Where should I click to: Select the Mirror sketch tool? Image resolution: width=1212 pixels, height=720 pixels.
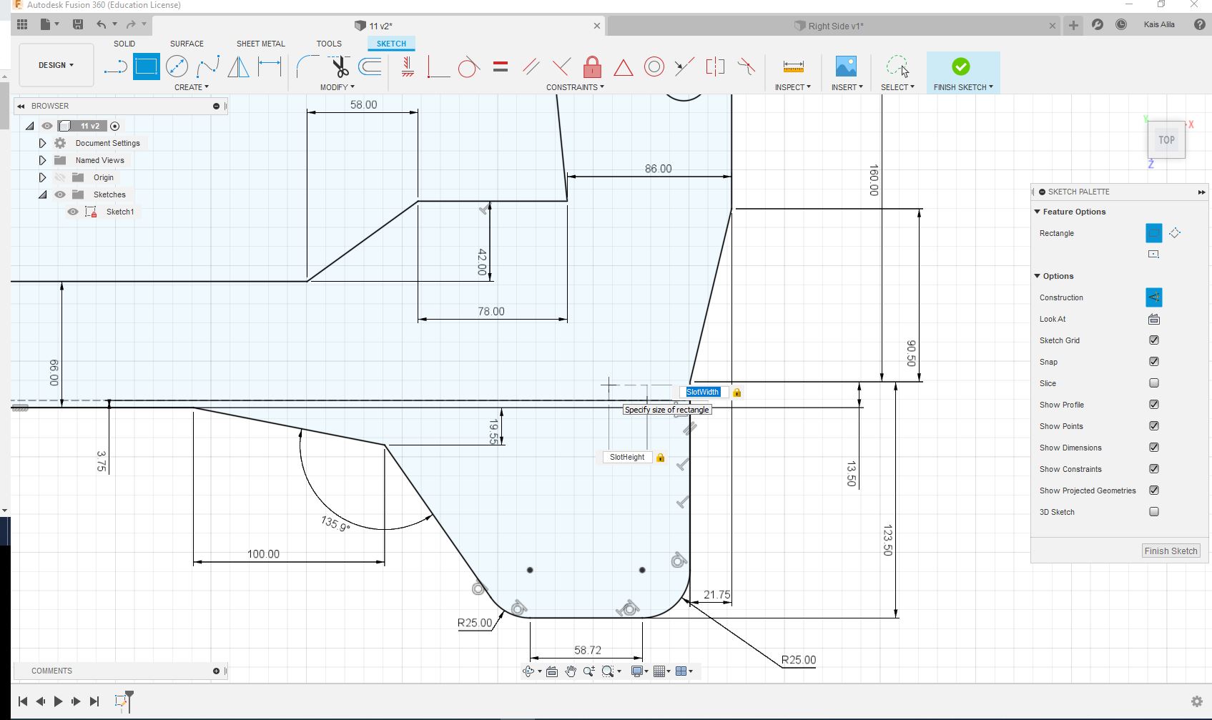point(238,67)
